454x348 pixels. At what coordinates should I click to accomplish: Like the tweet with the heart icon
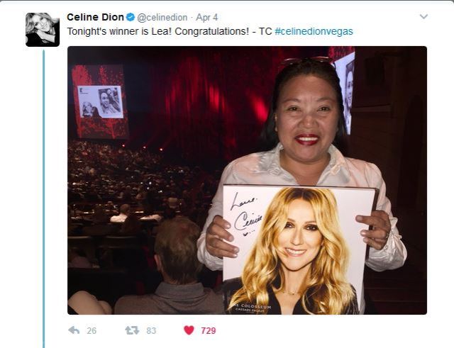coord(189,330)
